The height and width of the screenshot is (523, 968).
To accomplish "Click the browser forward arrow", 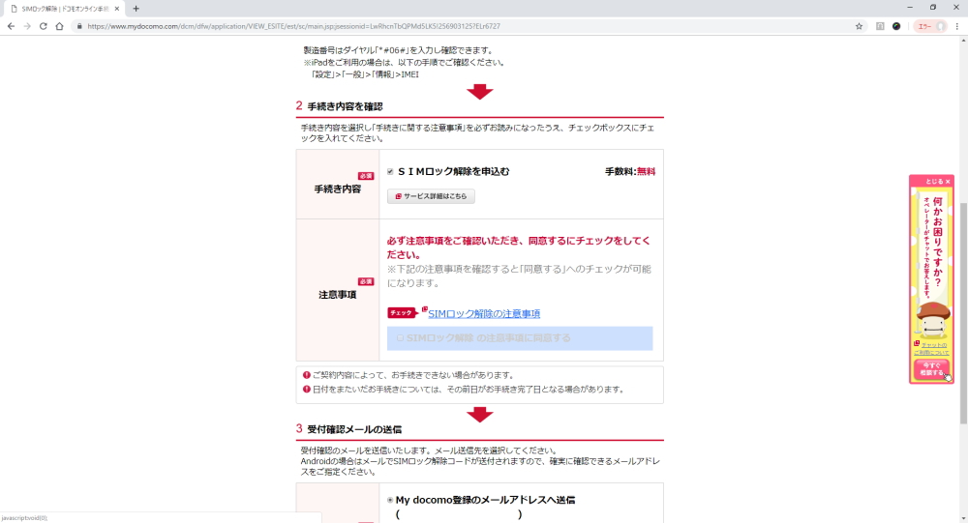I will (26, 26).
